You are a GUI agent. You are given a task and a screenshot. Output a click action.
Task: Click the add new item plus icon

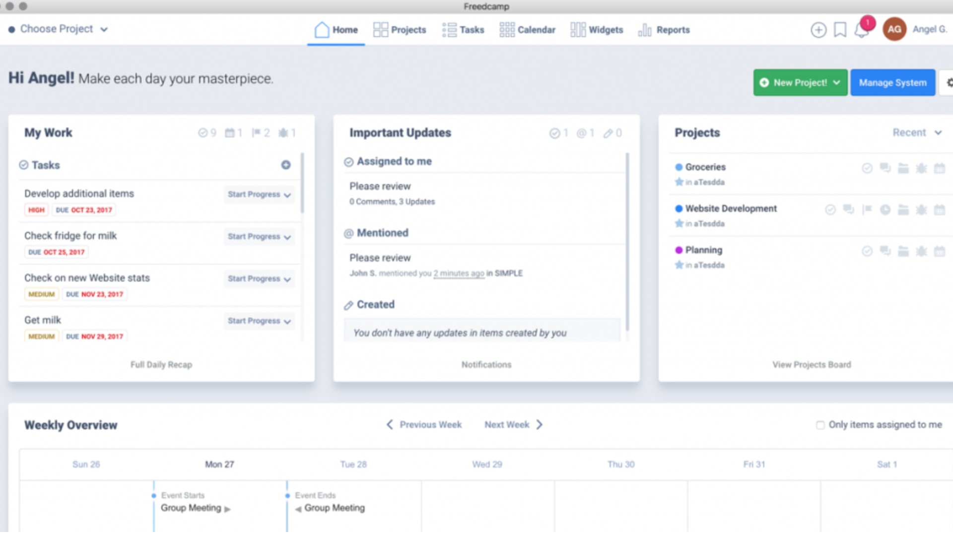click(819, 29)
